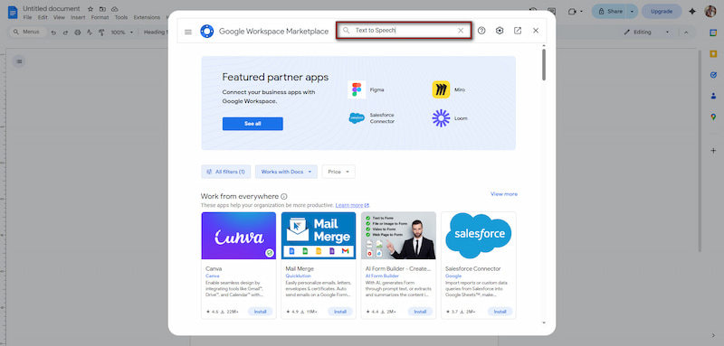Viewport: 724px width, 346px height.
Task: Open the Marketplace hamburger menu
Action: click(188, 32)
